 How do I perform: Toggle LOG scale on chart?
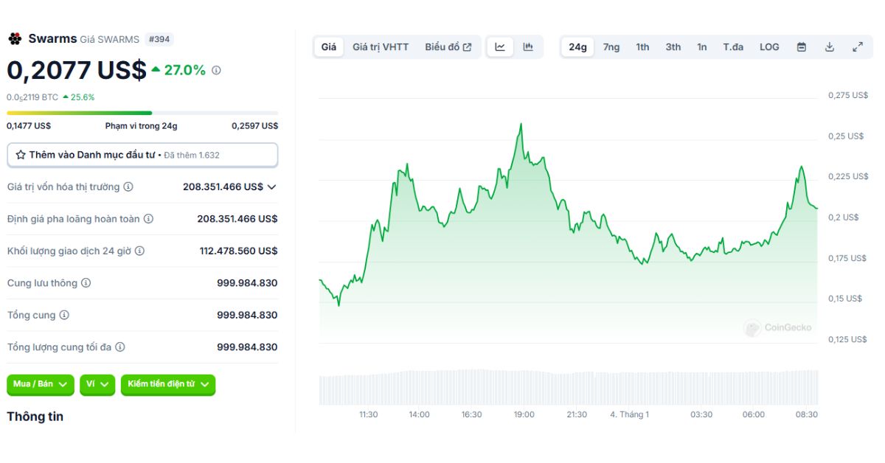coord(769,47)
